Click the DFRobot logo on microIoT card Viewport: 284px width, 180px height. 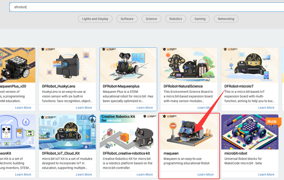click(x=231, y=49)
